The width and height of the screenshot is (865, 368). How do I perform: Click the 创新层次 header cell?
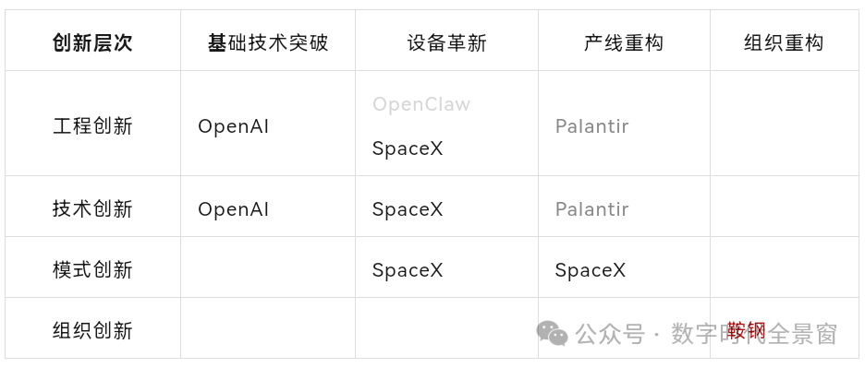point(92,43)
